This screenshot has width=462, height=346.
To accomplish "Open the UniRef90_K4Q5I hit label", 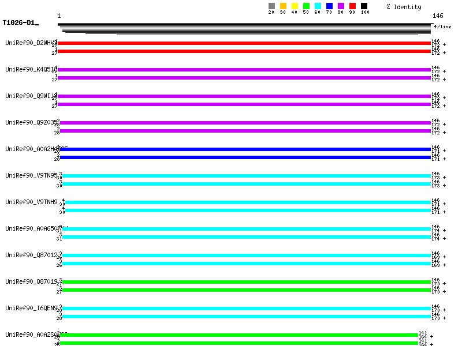I will pos(30,69).
